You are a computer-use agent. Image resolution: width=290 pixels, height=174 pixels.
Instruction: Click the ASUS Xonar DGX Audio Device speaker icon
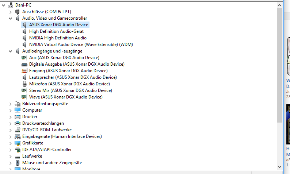tap(24, 25)
